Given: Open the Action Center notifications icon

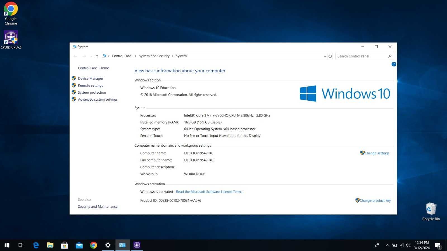Looking at the screenshot, I should (438, 245).
